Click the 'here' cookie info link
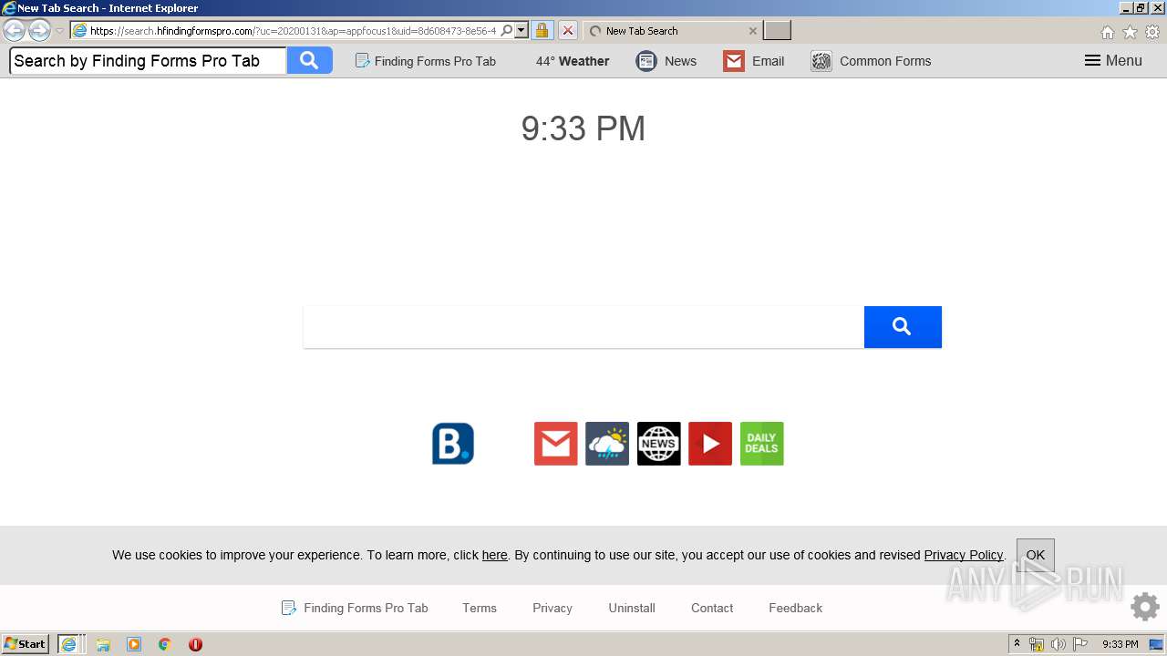The height and width of the screenshot is (656, 1167). (x=495, y=555)
